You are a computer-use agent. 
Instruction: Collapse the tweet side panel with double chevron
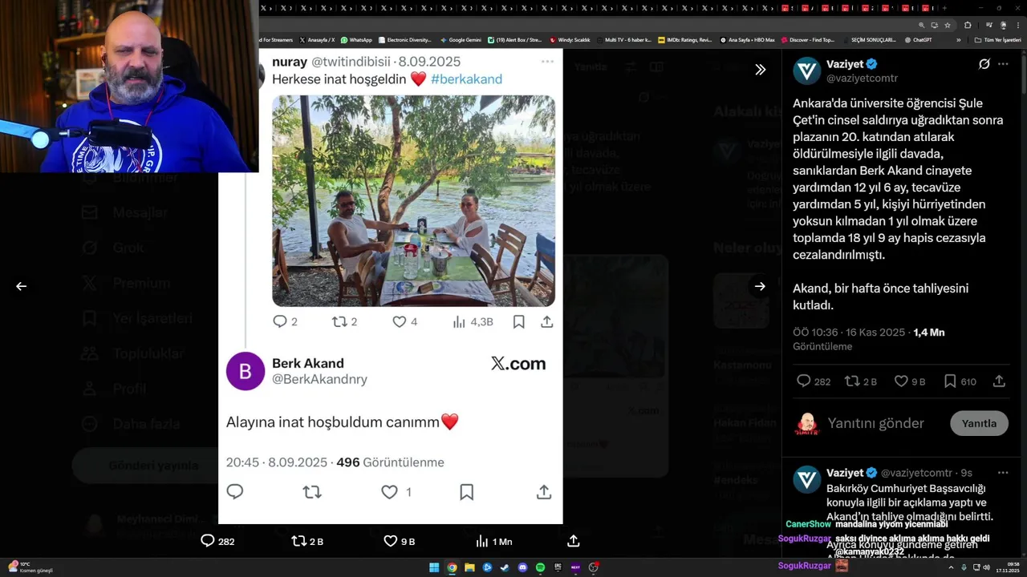pos(760,70)
